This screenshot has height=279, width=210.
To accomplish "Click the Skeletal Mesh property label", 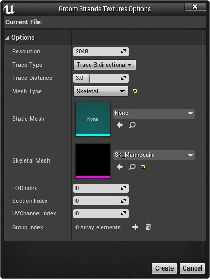I will point(31,160).
